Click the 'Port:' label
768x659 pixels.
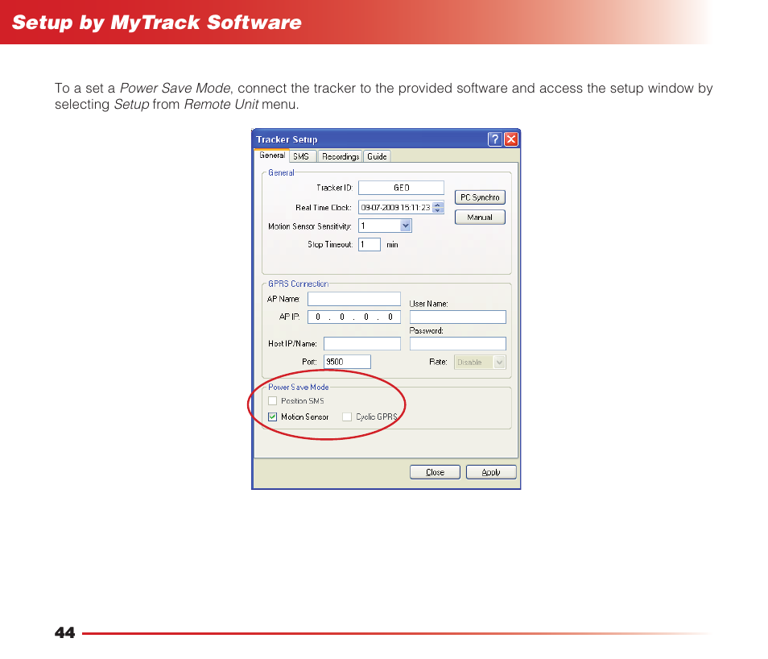(309, 362)
